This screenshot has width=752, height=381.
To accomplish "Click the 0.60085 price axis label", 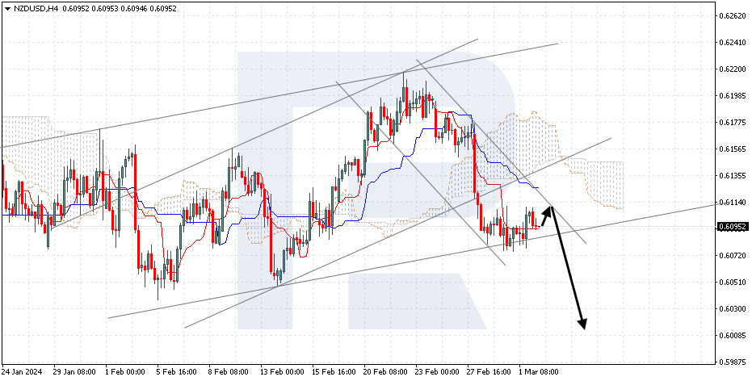I will [731, 336].
